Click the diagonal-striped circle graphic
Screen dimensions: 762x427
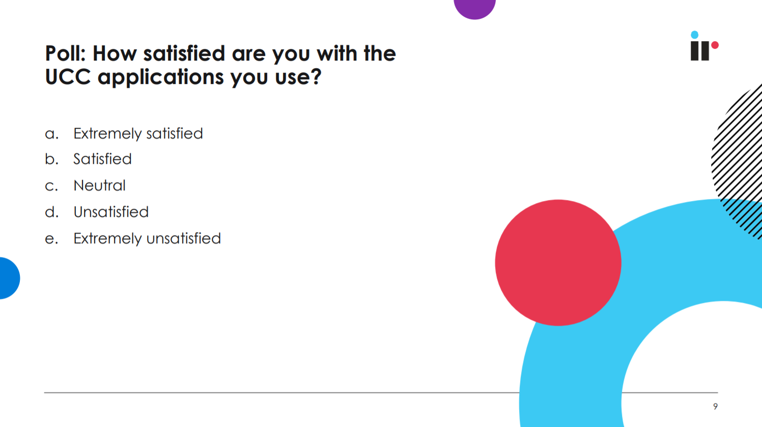738,153
